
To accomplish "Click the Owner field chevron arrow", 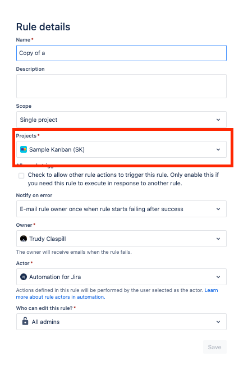I will 218,239.
